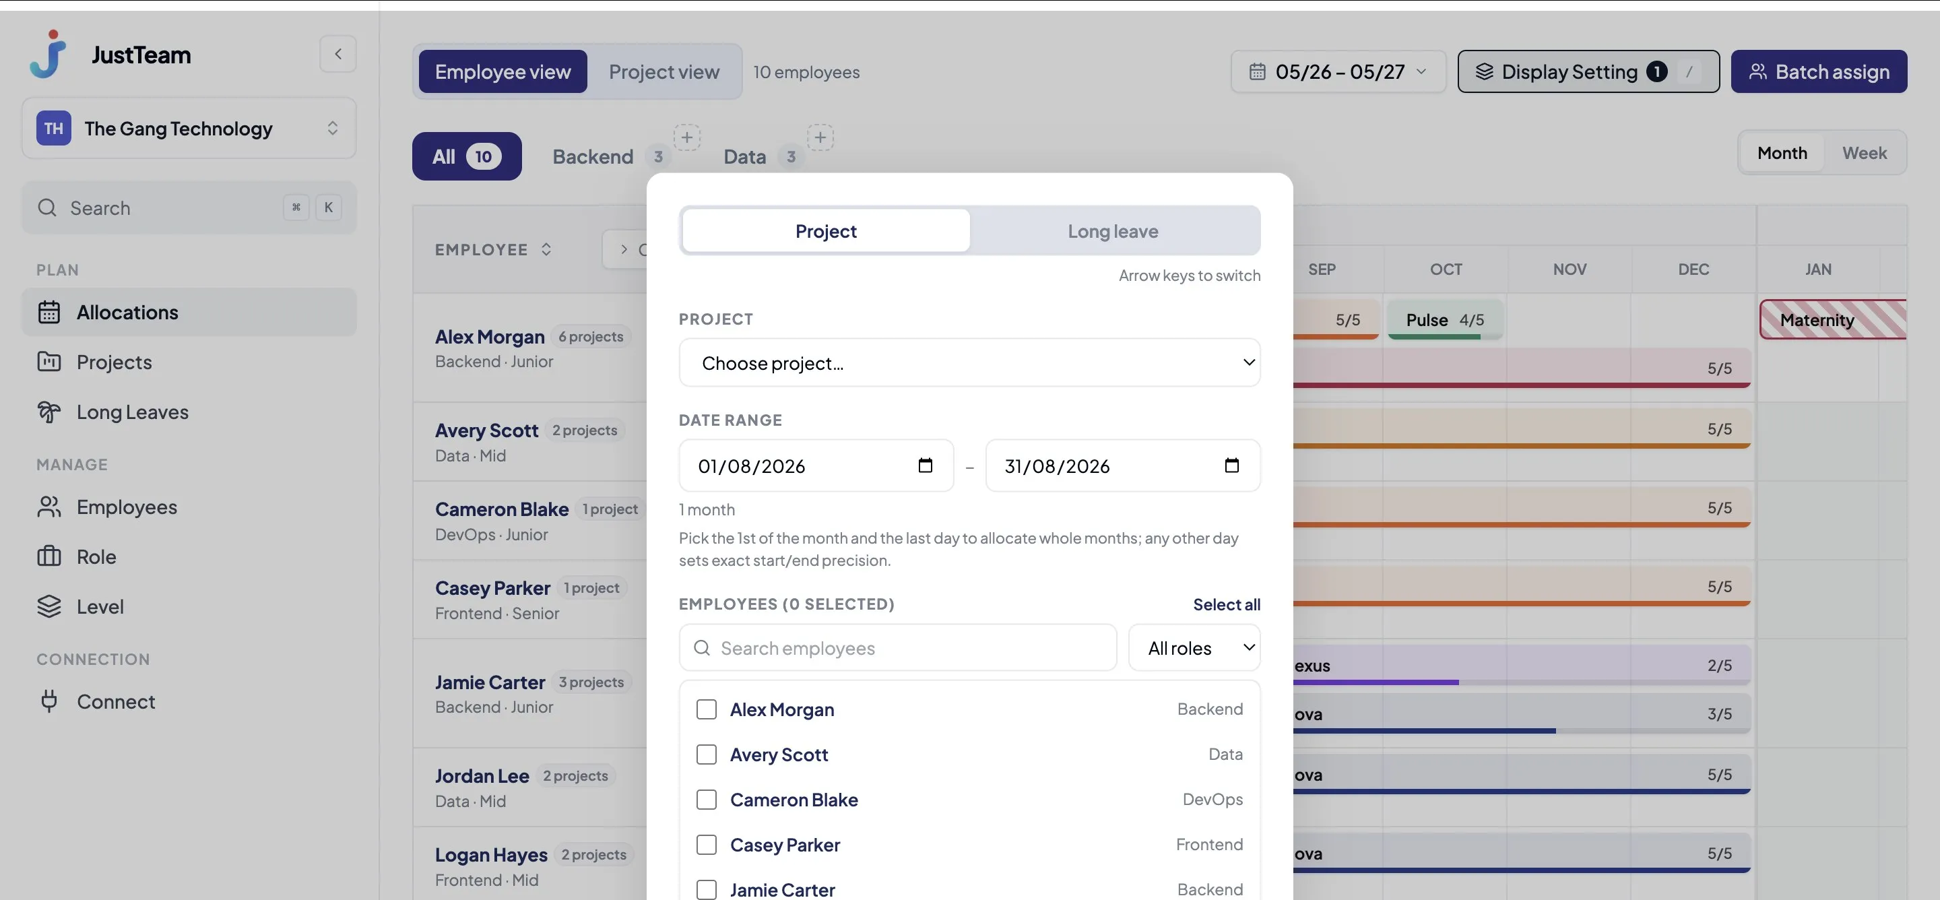
Task: Click the slash shortcut badge in Display Setting
Action: pyautogui.click(x=1689, y=71)
